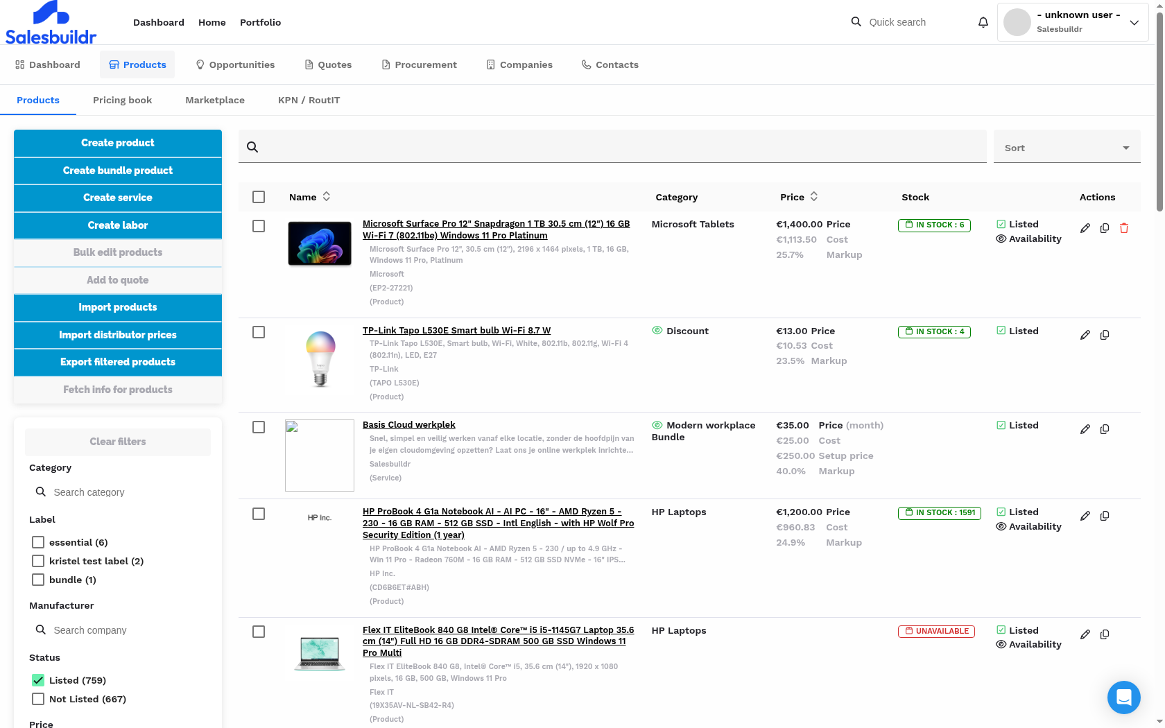
Task: Duplicate Basis Cloud werkplek service
Action: (x=1105, y=429)
